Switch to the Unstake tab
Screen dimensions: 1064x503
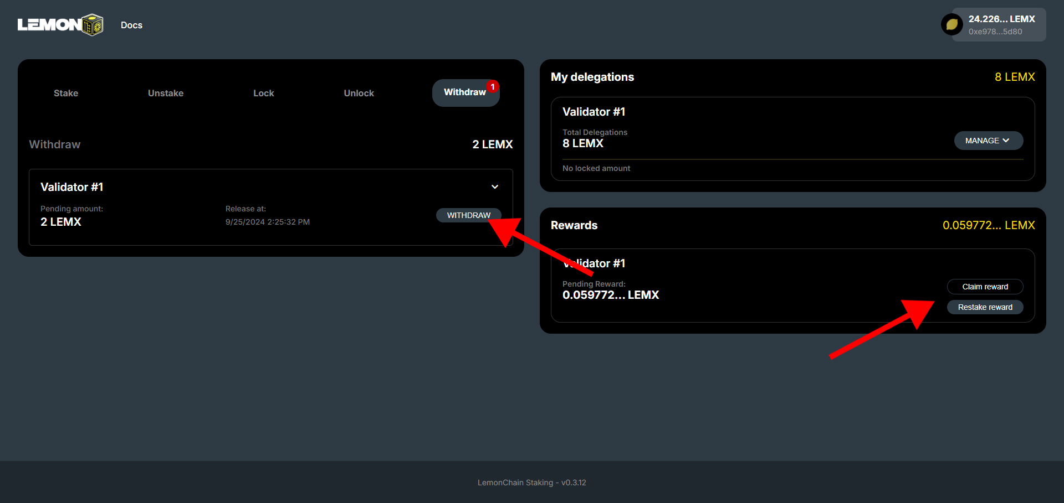165,93
